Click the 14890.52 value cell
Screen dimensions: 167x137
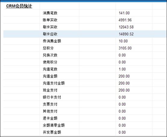[x=126, y=34]
